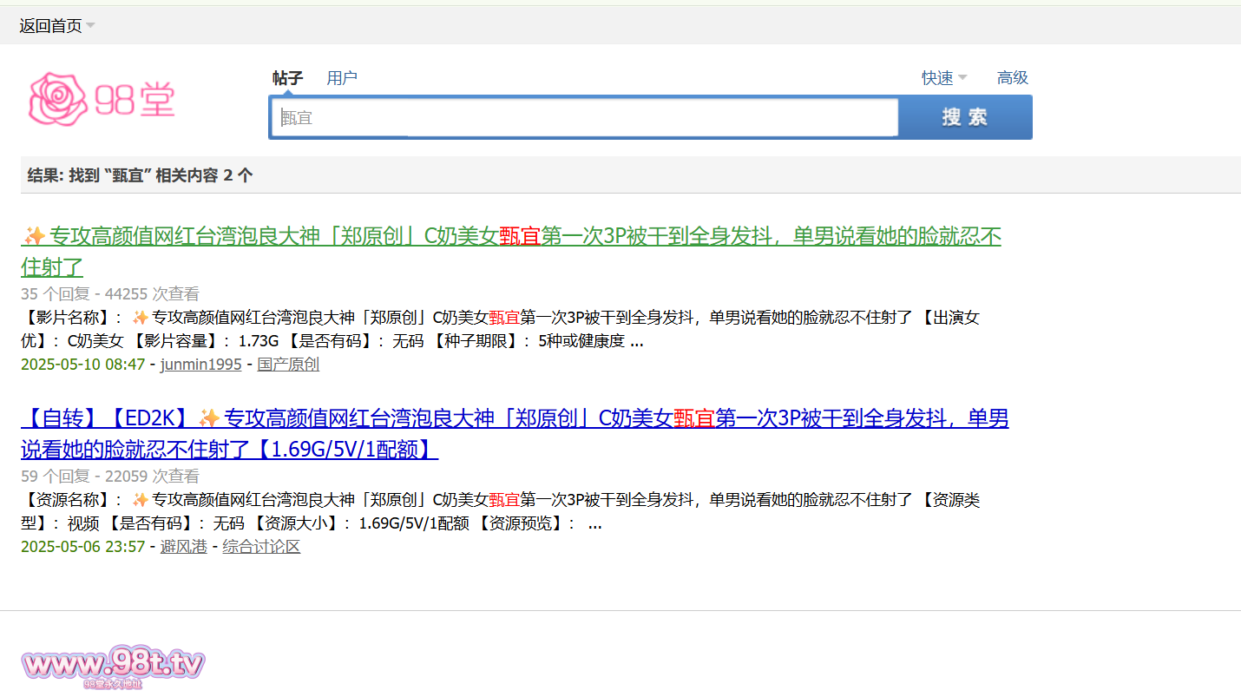Expand the 快速 search mode dropdown

tap(962, 78)
